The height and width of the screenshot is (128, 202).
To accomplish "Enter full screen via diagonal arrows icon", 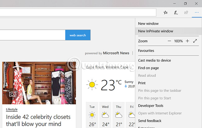I will [x=195, y=41].
